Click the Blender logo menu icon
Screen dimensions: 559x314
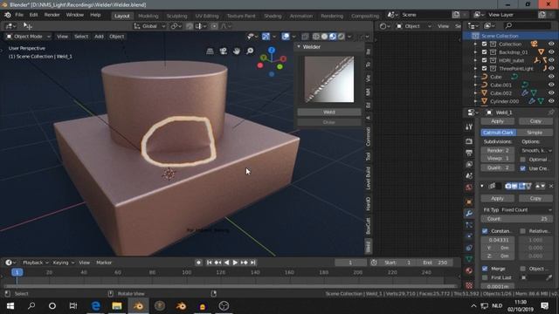click(x=8, y=15)
